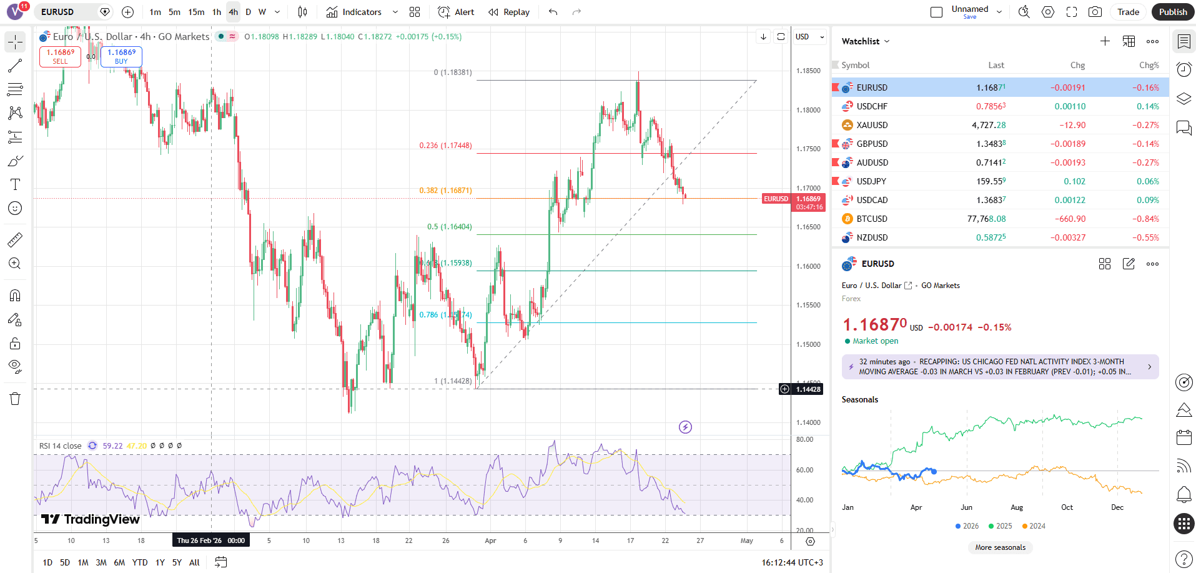Toggle Magnet mode in the drawing toolbar

pos(15,295)
